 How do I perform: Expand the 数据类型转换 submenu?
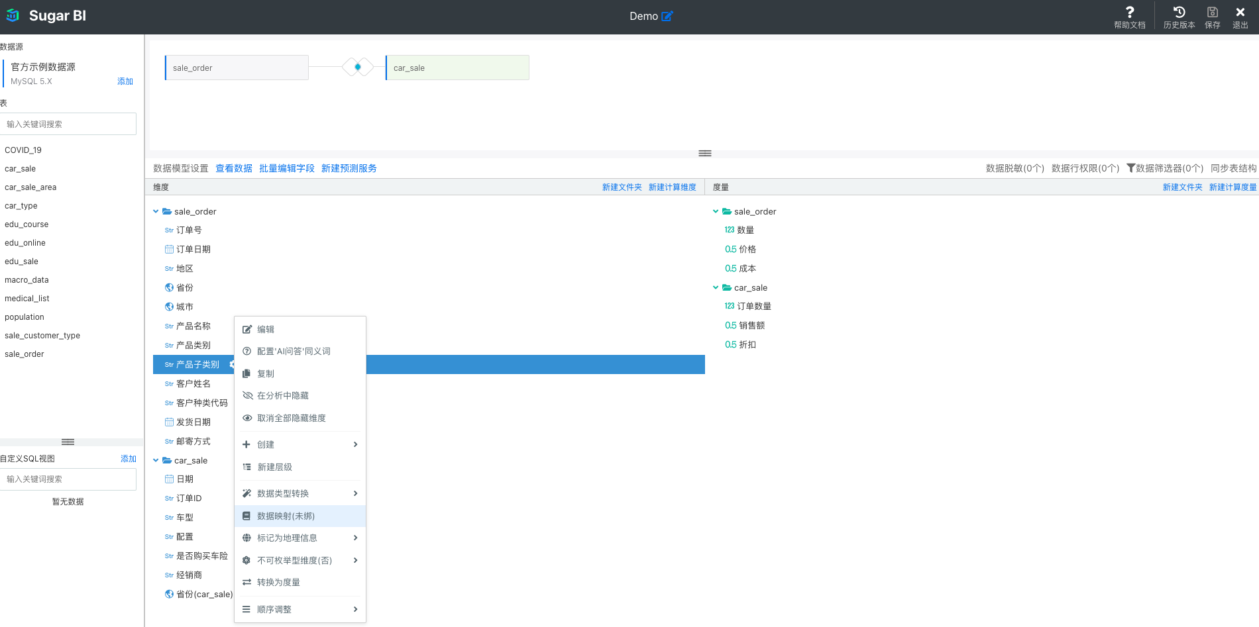click(x=300, y=493)
